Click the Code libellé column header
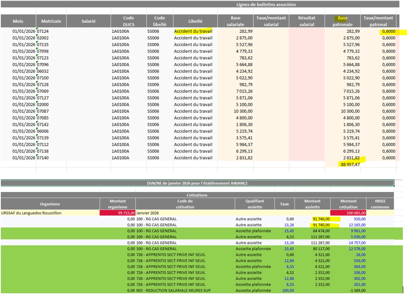The height and width of the screenshot is (297, 407). pos(160,21)
